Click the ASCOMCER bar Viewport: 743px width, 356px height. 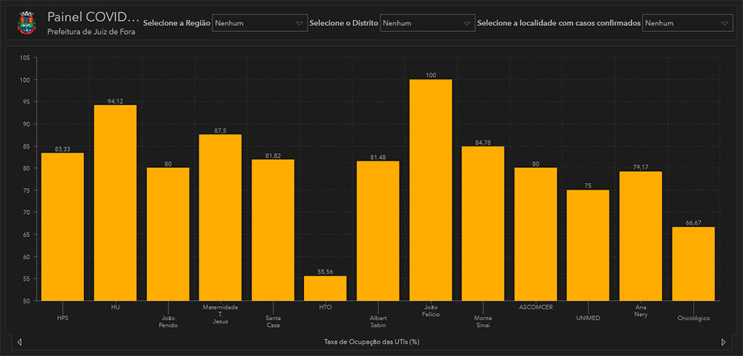tap(536, 234)
